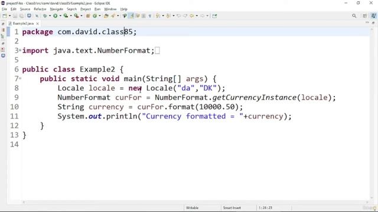Open the Project menu

click(86, 9)
